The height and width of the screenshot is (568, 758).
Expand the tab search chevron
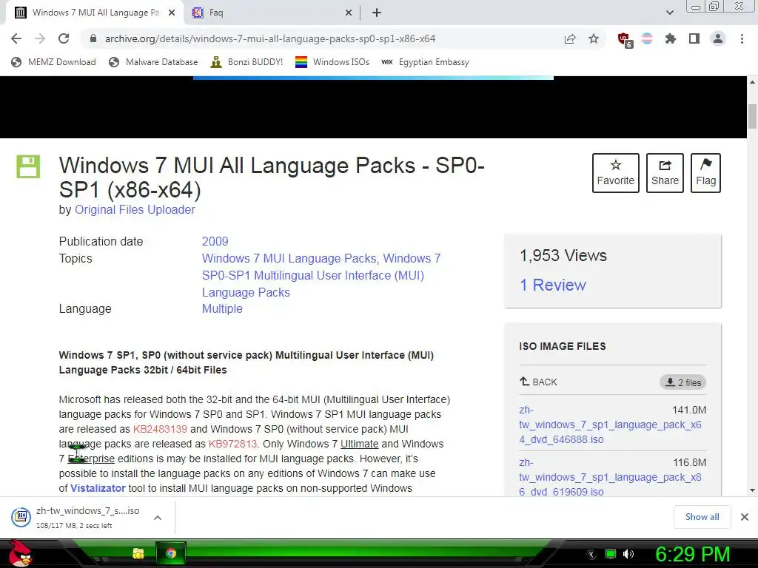tap(669, 13)
